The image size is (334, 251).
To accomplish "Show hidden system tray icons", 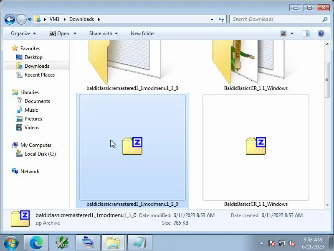I will pyautogui.click(x=262, y=243).
